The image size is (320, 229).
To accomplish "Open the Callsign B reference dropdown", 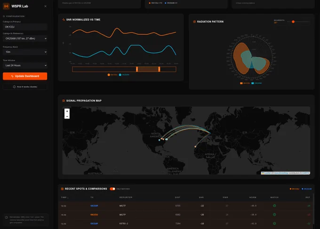I will coord(25,39).
